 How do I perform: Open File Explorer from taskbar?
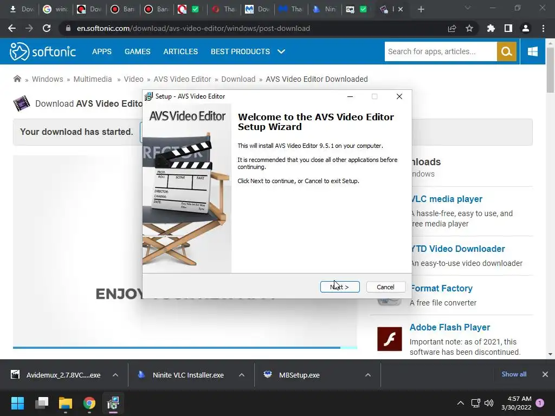pos(66,403)
